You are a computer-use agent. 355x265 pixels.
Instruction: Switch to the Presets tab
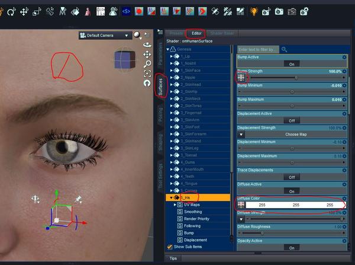[176, 33]
